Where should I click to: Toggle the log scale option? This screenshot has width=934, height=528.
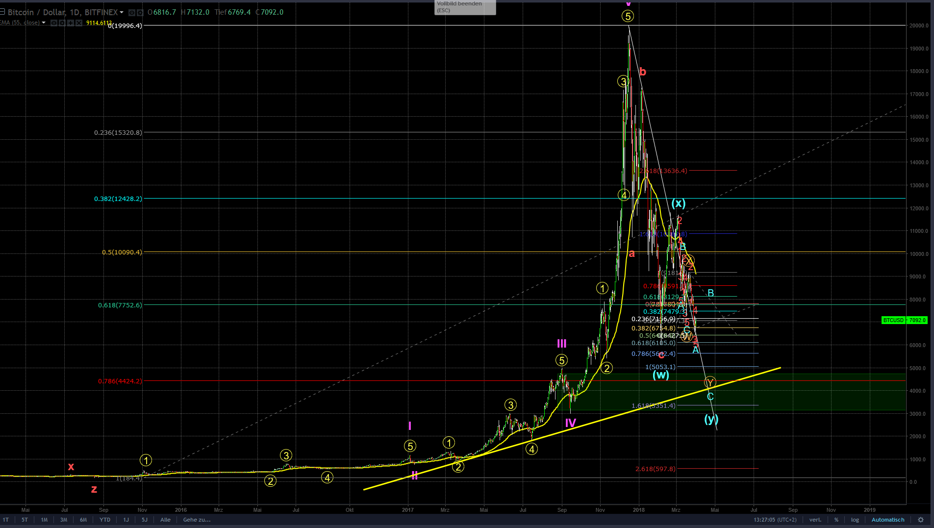pyautogui.click(x=855, y=520)
